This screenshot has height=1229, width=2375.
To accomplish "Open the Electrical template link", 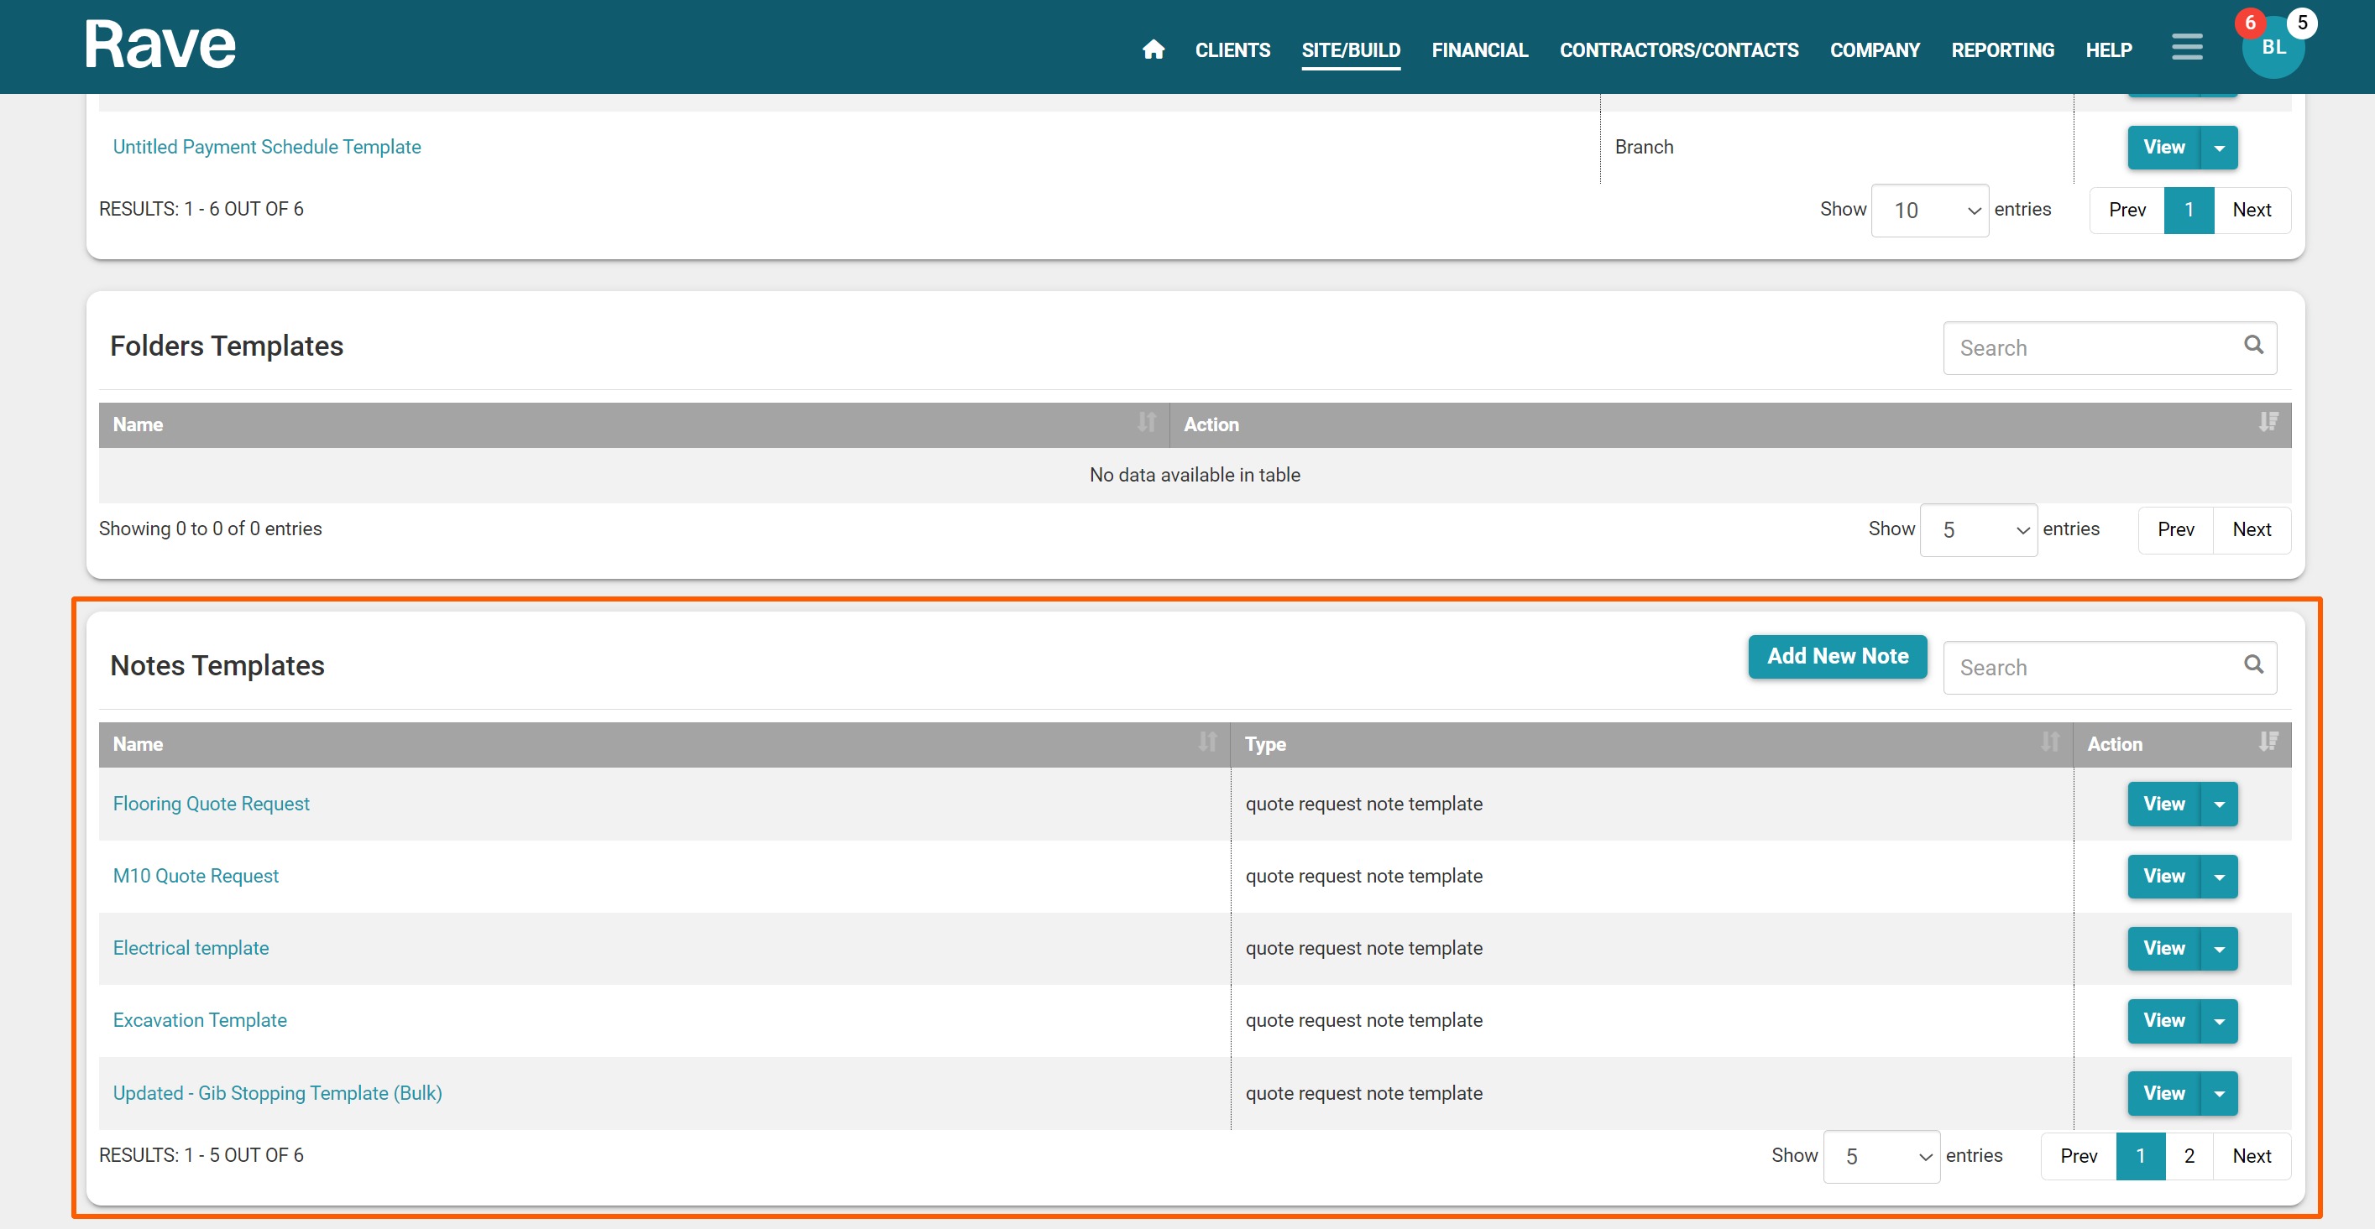I will click(191, 948).
